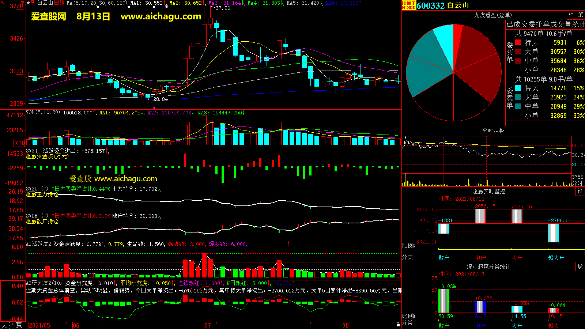Click the red 特大 buy order color swatch
The image size is (585, 329).
pyautogui.click(x=518, y=43)
